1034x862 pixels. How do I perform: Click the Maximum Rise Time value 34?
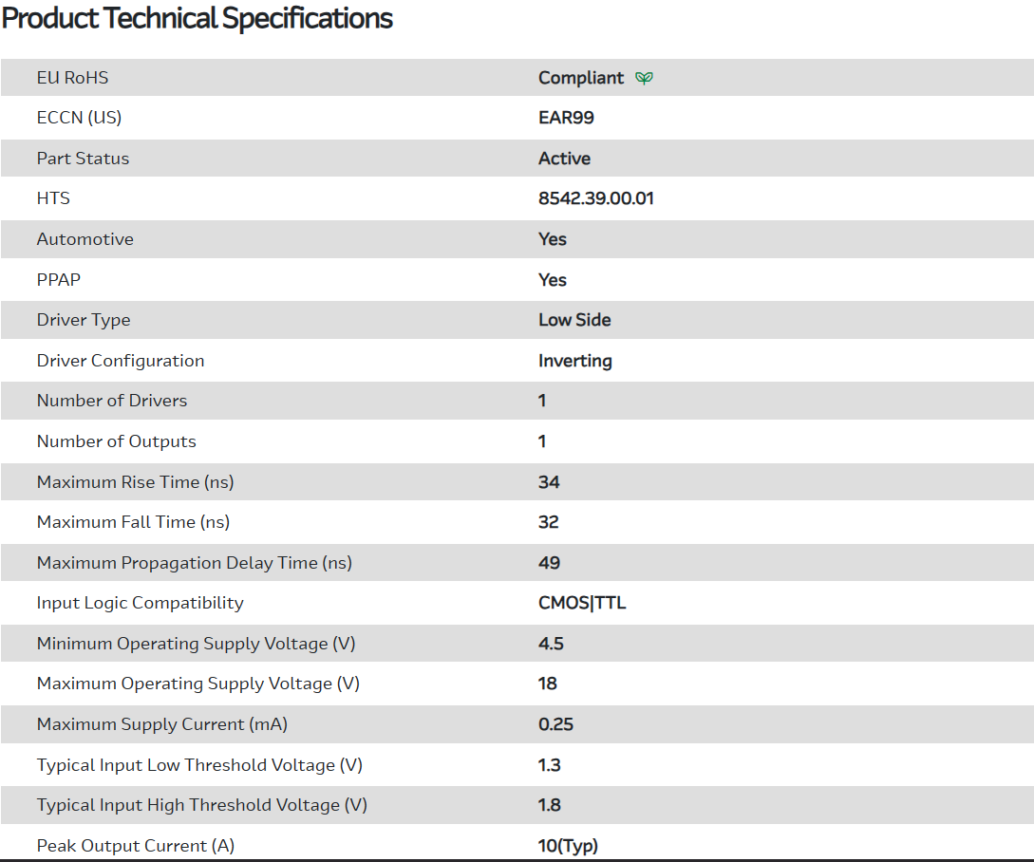click(x=549, y=482)
